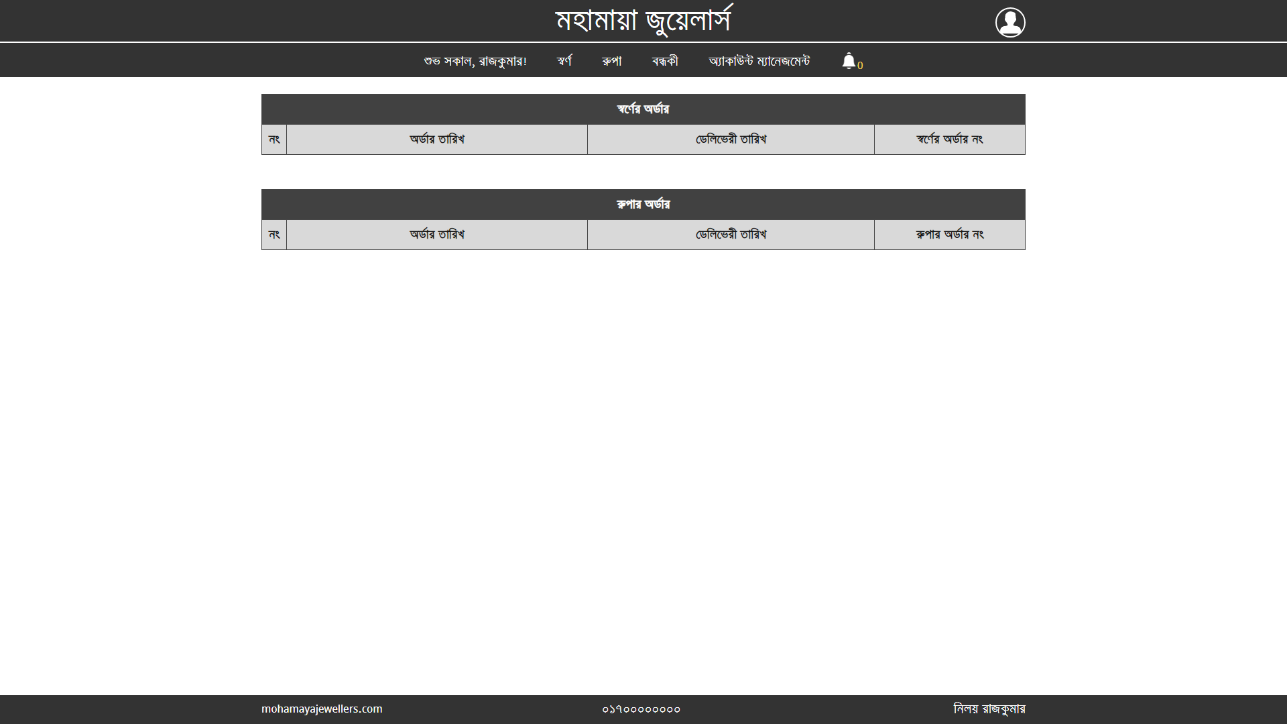The height and width of the screenshot is (724, 1287).
Task: Click রুপার অর্ডার নং column header
Action: point(949,235)
